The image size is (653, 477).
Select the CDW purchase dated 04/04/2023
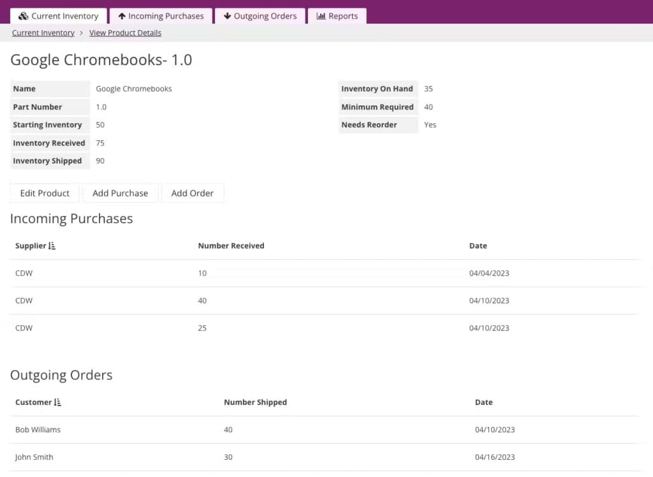24,273
